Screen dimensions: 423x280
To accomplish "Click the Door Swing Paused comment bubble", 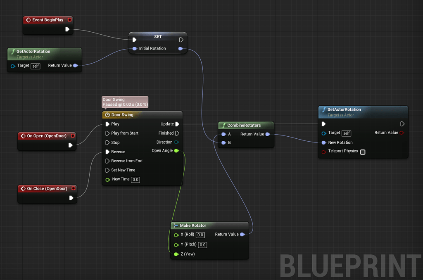I will point(125,102).
